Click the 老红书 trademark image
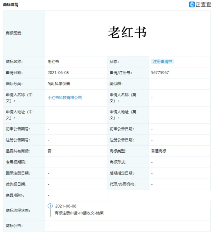Image resolution: width=212 pixels, height=233 pixels. coord(127,32)
